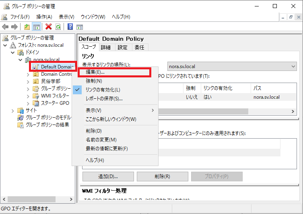Click right arrow of links table scrollbar
The image size is (303, 214).
coord(293,111)
